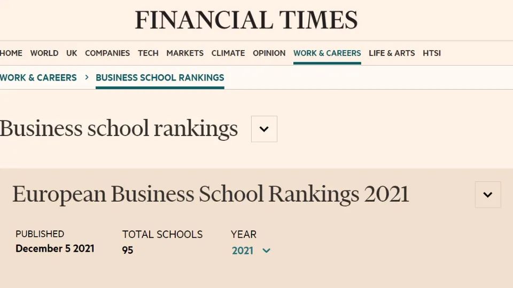Select the Opinion menu item
This screenshot has width=513, height=288.
pyautogui.click(x=269, y=53)
